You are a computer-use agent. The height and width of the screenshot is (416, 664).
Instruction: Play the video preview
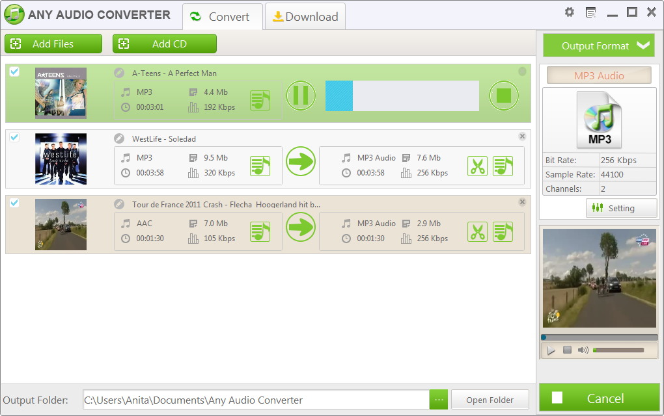coord(551,350)
